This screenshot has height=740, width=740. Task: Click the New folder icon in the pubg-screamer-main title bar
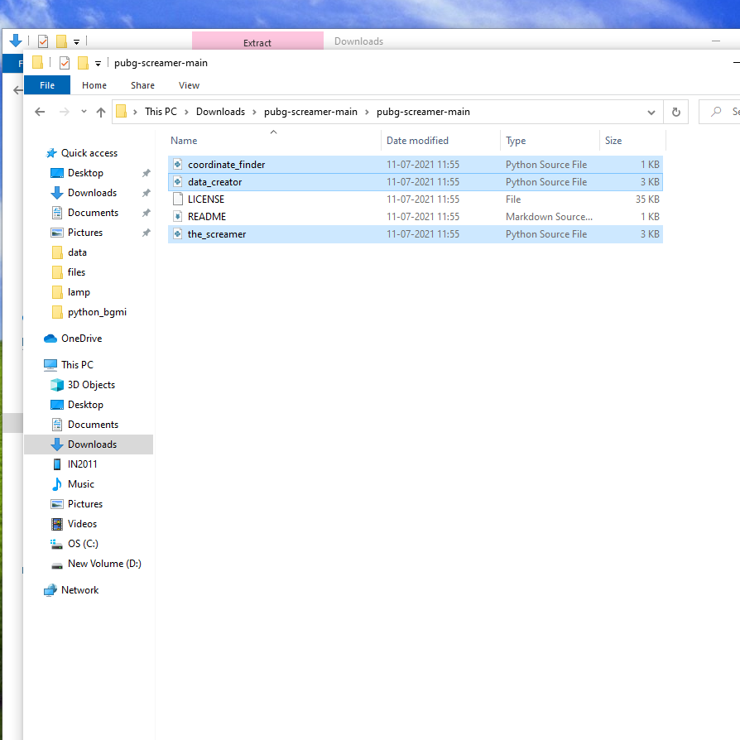[x=83, y=63]
